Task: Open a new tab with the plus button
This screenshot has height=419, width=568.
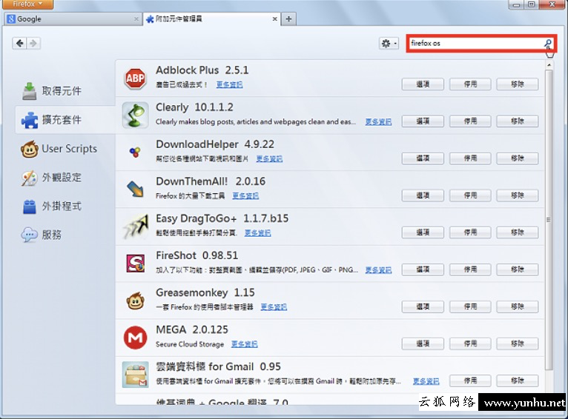Action: coord(288,19)
